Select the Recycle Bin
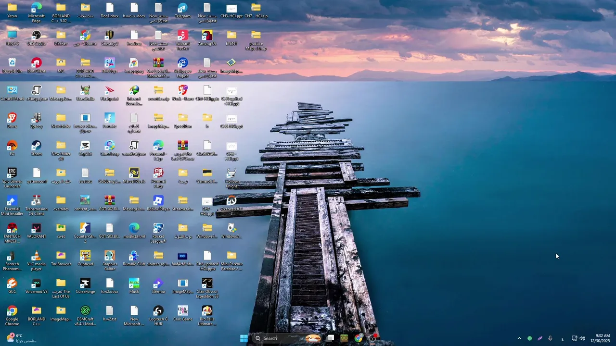Screen dimensions: 616x346 12,65
